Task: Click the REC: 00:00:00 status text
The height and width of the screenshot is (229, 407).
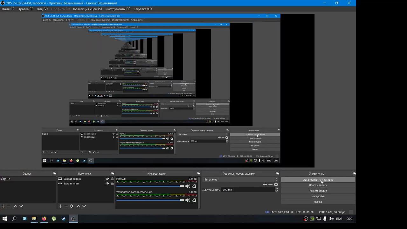Action: [305, 212]
